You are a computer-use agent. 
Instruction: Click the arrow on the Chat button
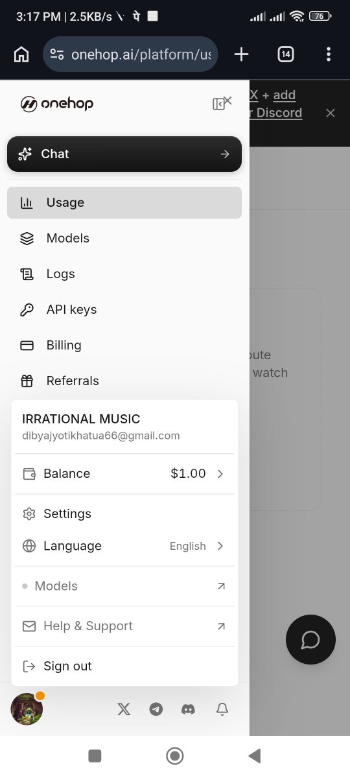click(225, 154)
